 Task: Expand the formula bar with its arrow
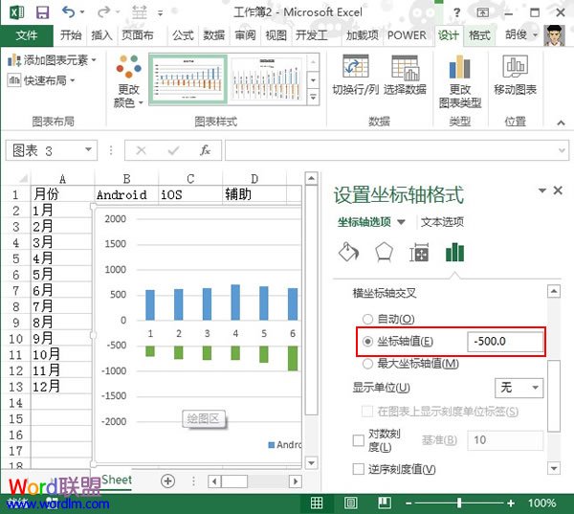point(562,150)
